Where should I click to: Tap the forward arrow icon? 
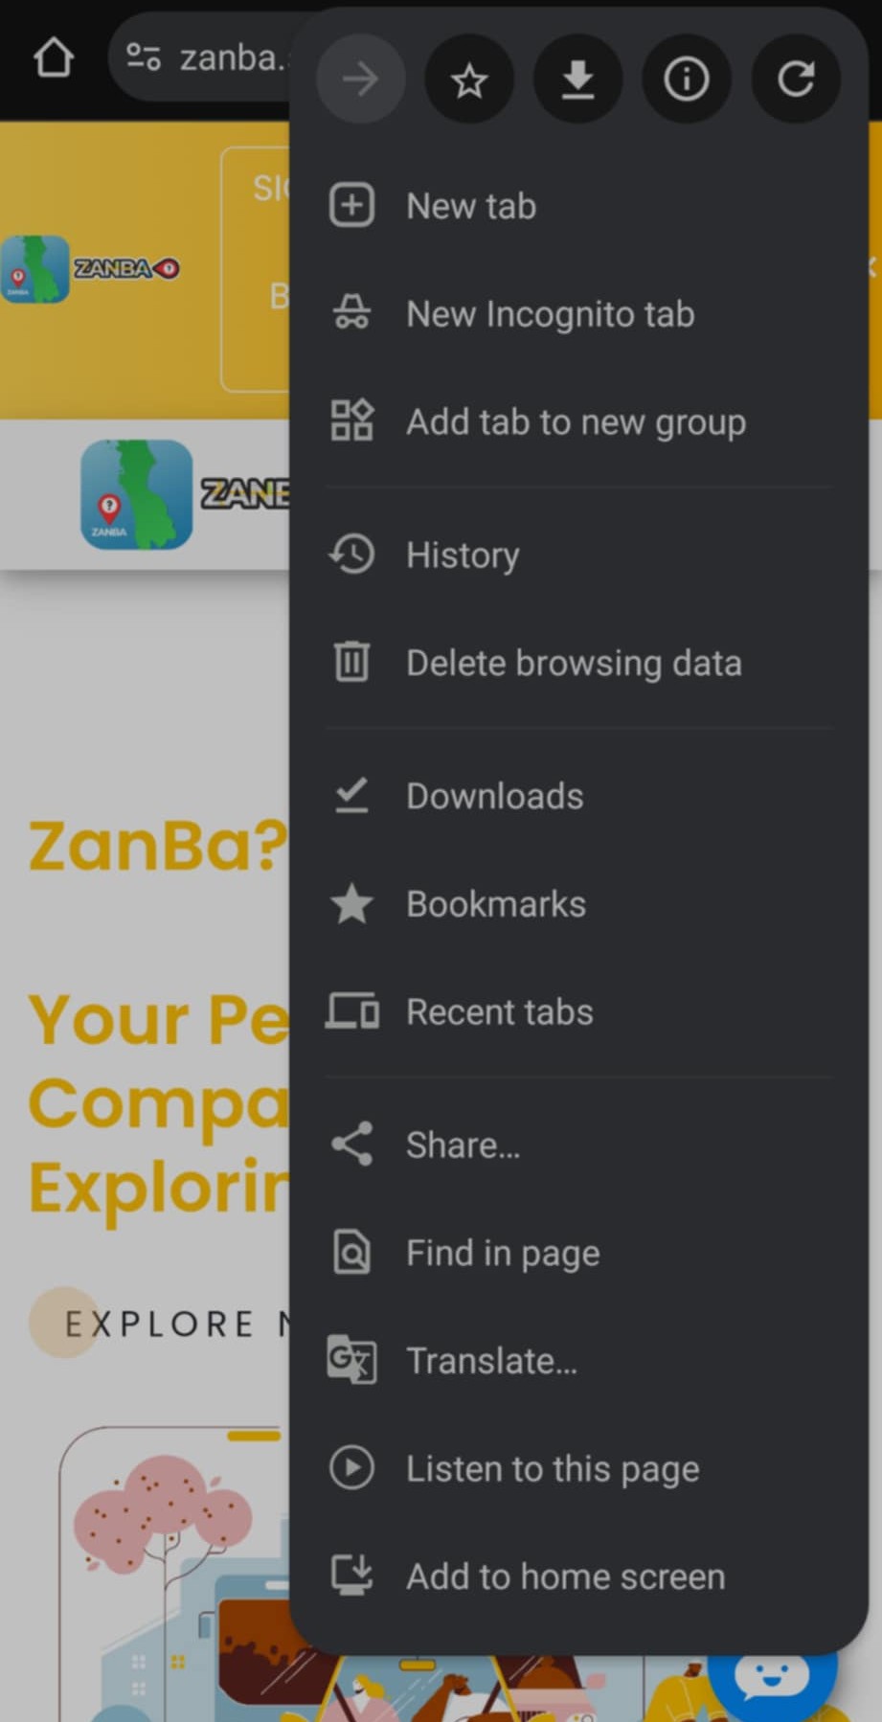tap(360, 79)
